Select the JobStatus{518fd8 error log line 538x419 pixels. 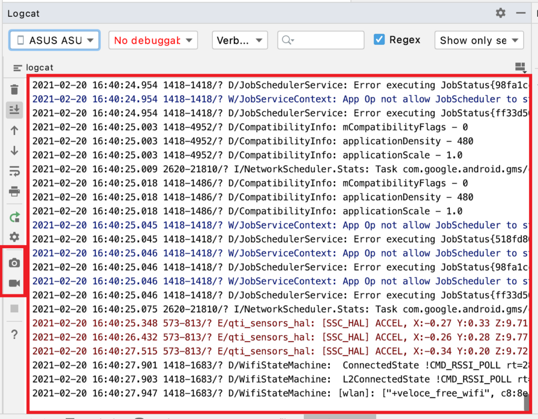[x=280, y=239]
